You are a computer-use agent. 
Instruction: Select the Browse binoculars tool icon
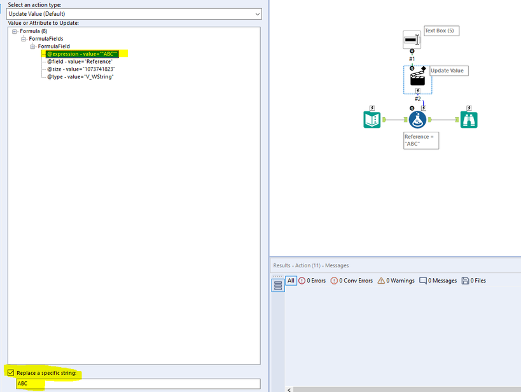tap(469, 120)
